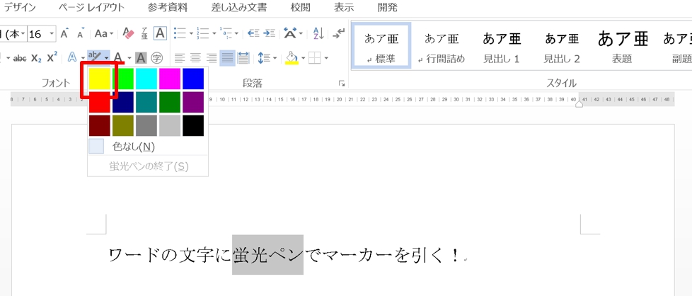Shrink font size with the small A icon
The height and width of the screenshot is (296, 692).
pos(81,33)
